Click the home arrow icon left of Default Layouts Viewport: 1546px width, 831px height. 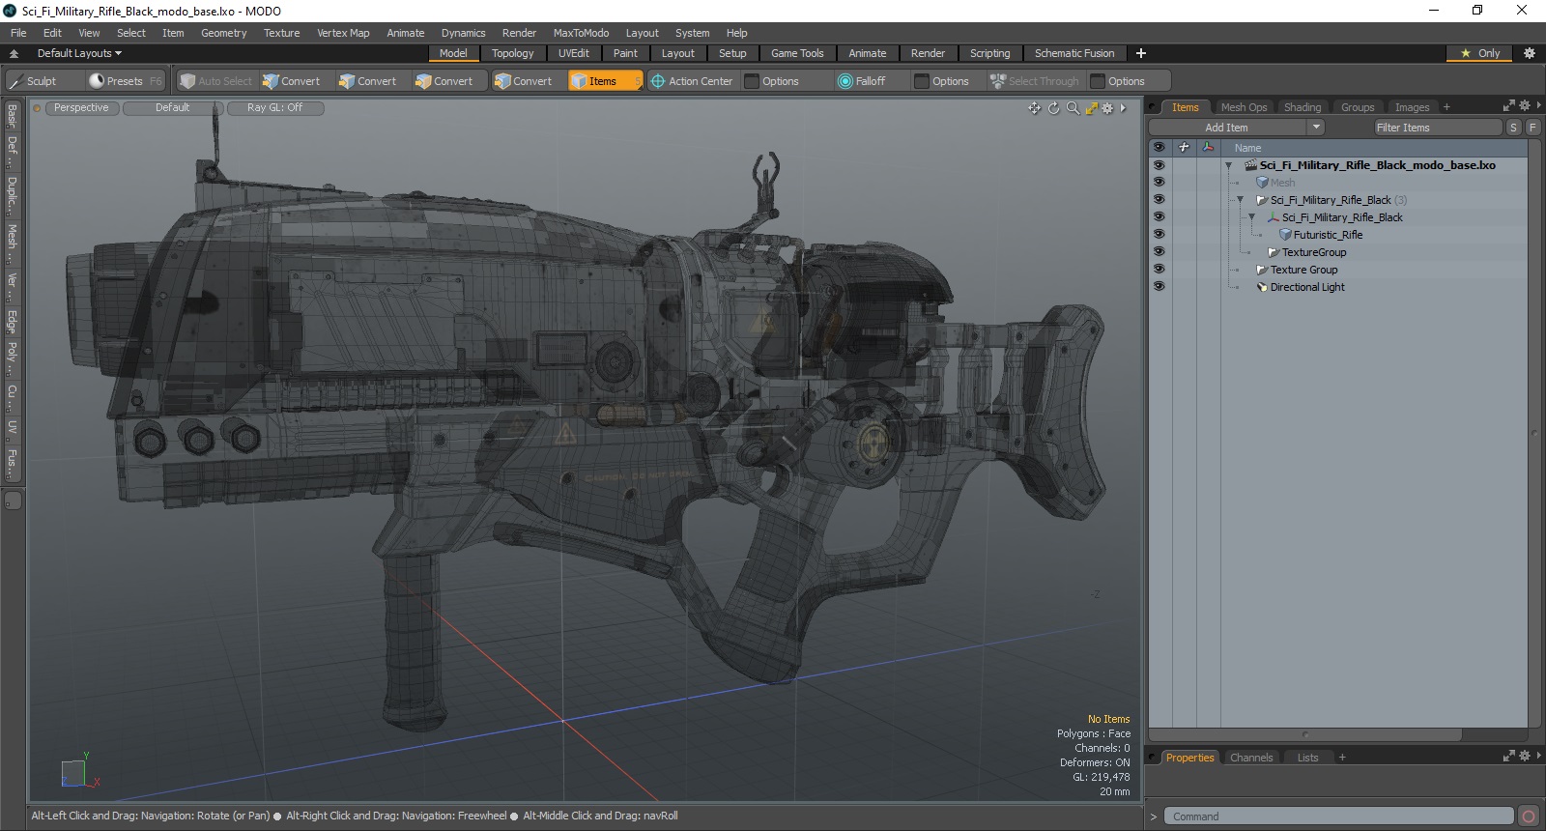coord(14,53)
